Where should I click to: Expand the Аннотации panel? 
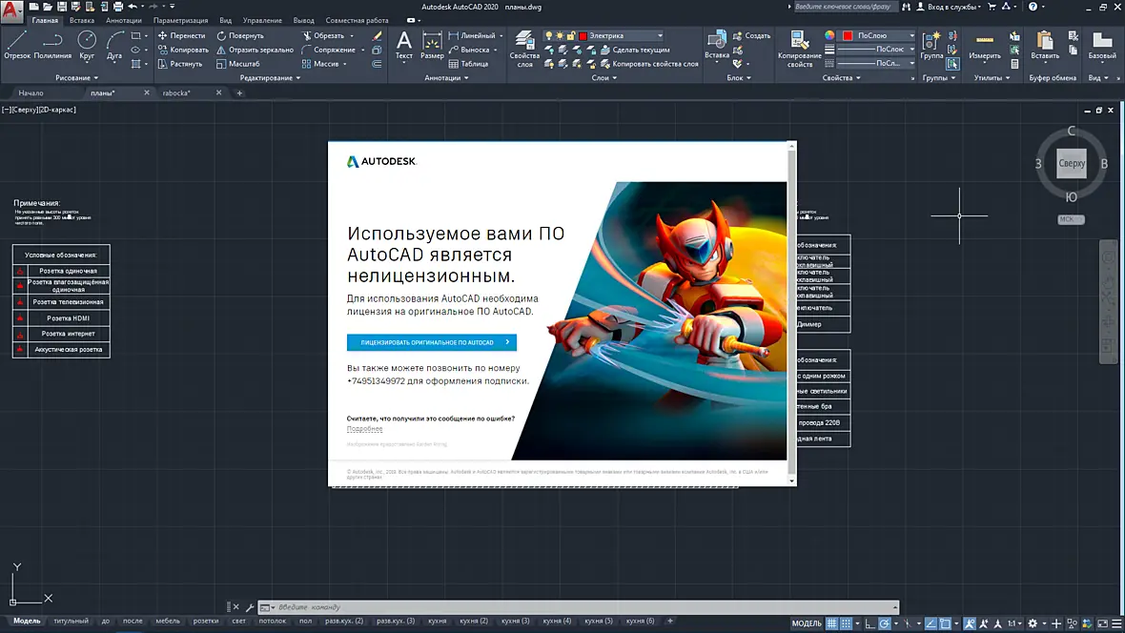[x=446, y=77]
